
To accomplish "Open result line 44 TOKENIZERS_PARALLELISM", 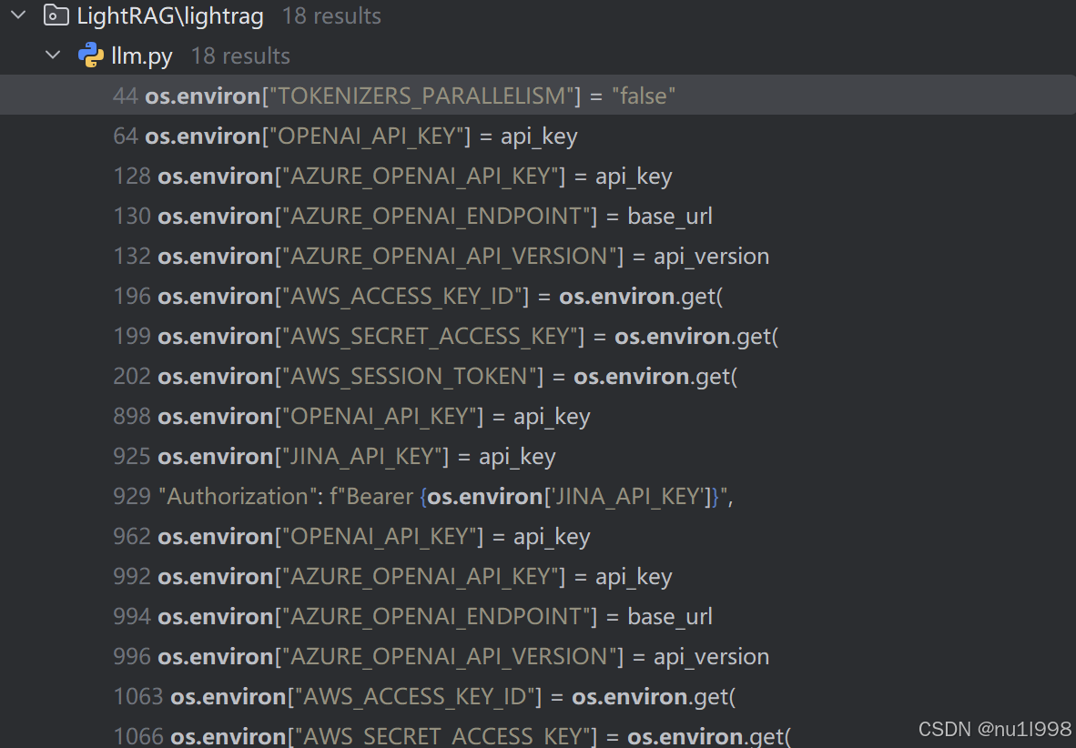I will (x=538, y=96).
